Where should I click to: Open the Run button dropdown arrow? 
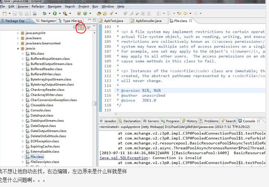59,14
